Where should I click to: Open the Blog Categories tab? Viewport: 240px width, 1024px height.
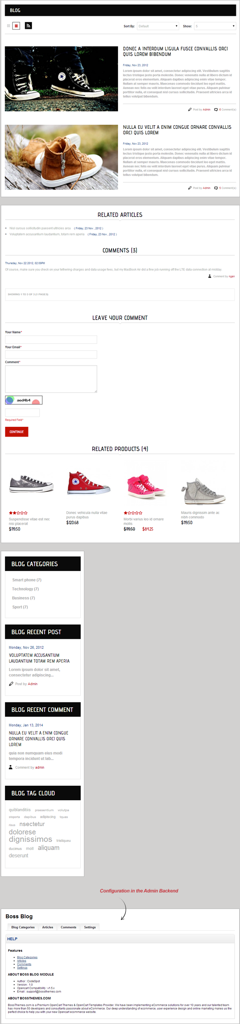coord(23,927)
